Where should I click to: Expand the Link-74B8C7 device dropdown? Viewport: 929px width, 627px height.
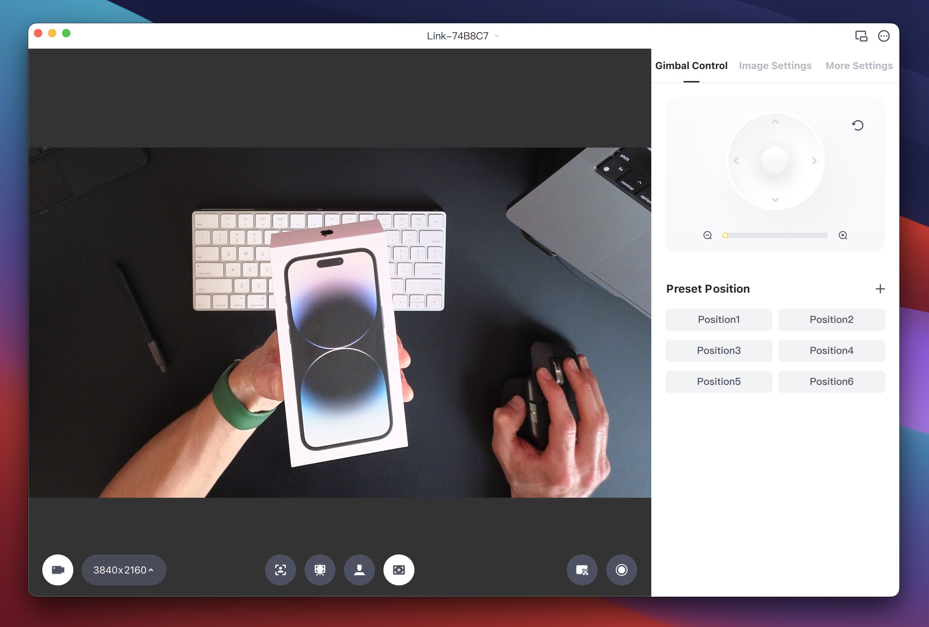pyautogui.click(x=497, y=36)
